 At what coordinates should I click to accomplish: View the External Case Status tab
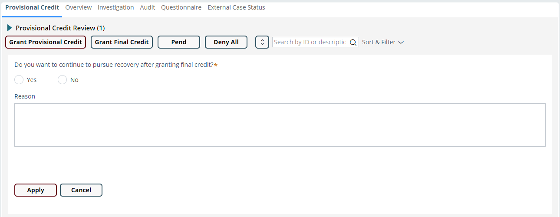coord(236,7)
